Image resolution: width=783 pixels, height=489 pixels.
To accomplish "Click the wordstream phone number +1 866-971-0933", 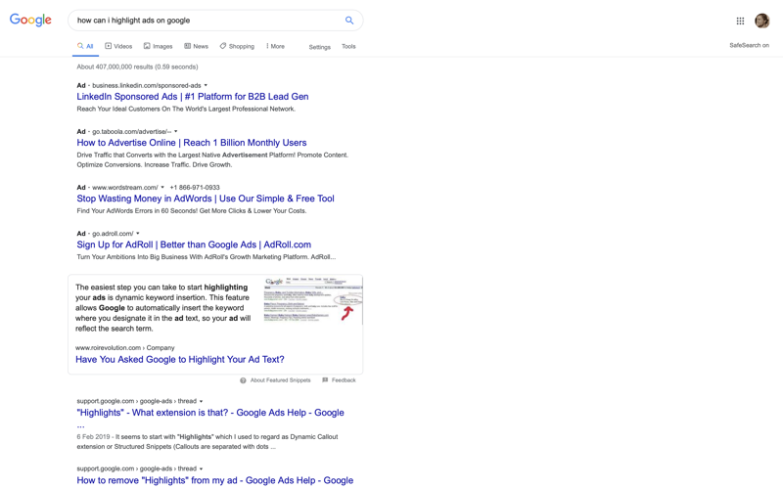I will click(x=195, y=188).
